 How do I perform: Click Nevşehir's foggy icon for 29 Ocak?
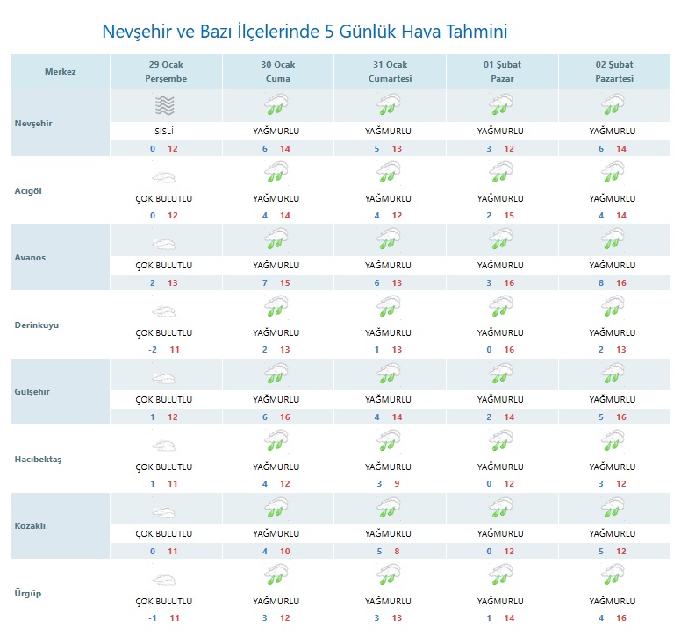[163, 106]
